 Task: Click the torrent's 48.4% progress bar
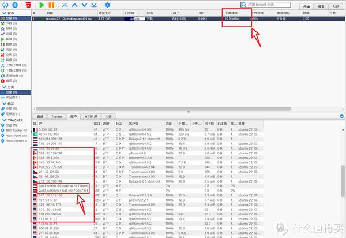[x=134, y=19]
